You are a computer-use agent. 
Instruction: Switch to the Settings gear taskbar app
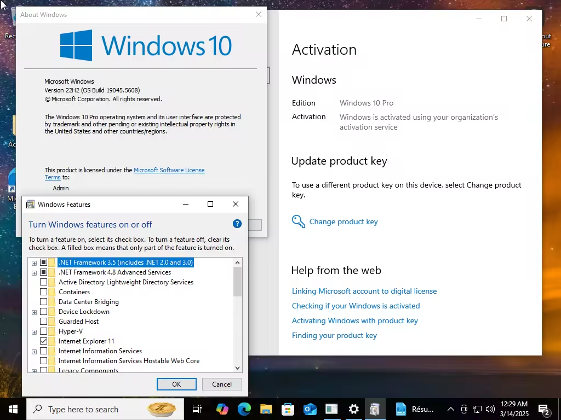[x=353, y=409]
